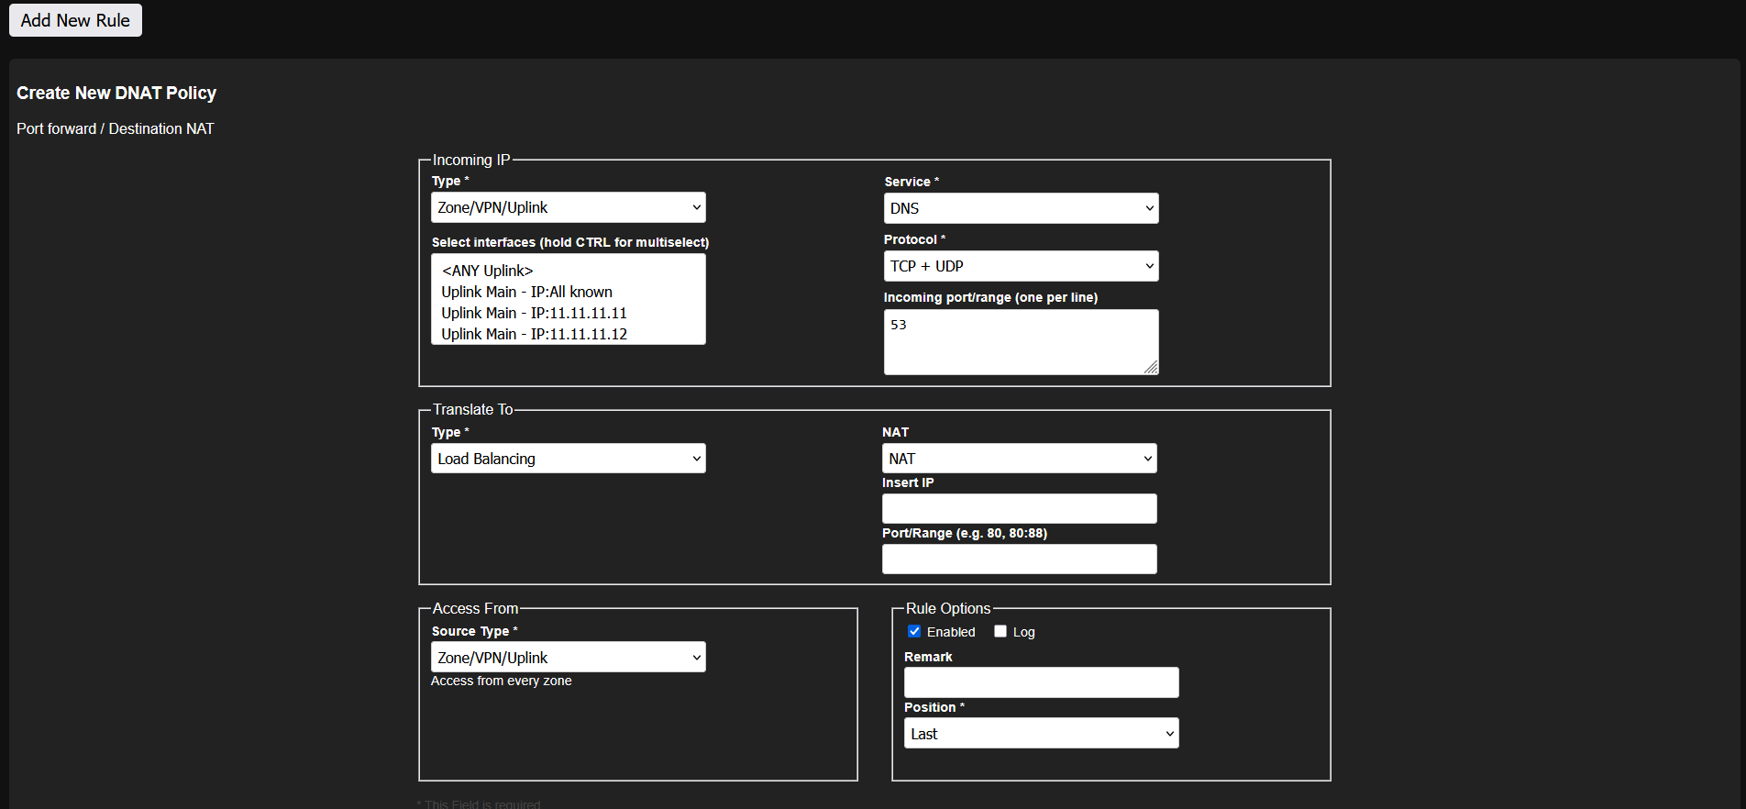
Task: Choose Uplink Main - IP:11.11.11.11 interface
Action: click(534, 313)
